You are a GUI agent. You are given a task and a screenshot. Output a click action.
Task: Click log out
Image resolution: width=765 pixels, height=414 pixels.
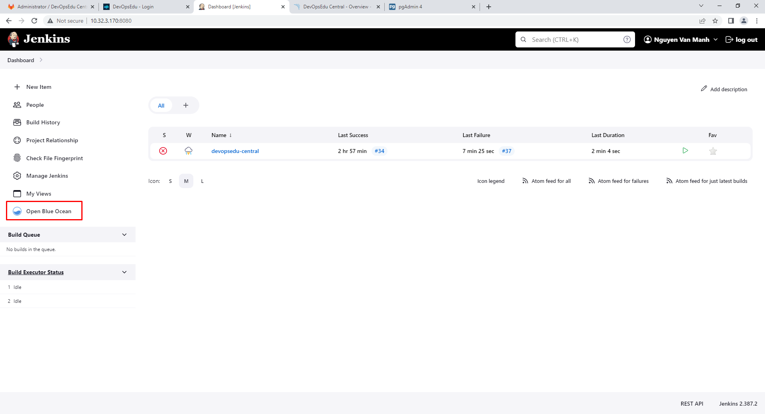[741, 39]
